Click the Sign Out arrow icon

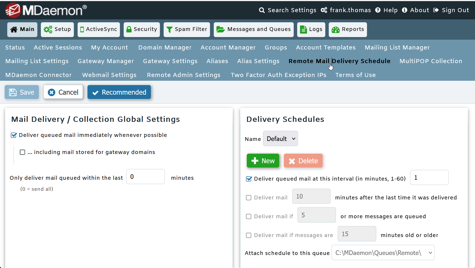tap(436, 10)
